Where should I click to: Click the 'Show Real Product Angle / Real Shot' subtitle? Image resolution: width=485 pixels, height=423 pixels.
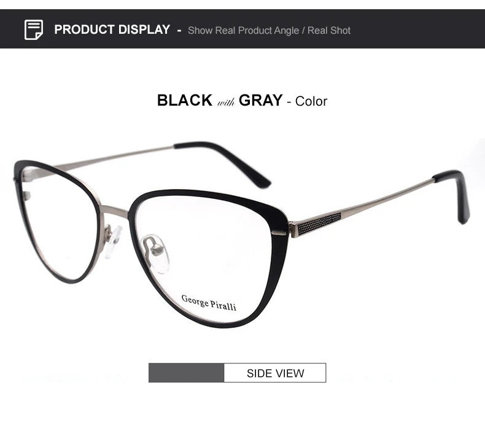click(x=269, y=30)
